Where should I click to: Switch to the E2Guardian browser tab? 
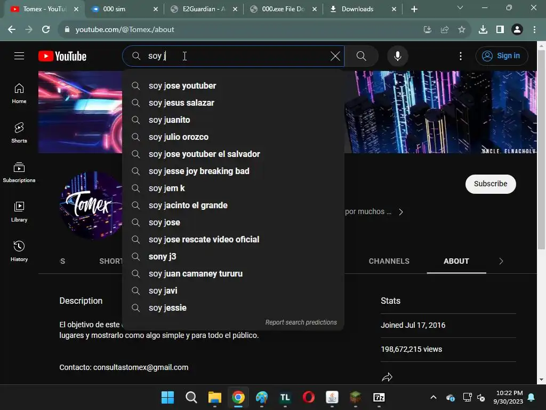pos(204,9)
